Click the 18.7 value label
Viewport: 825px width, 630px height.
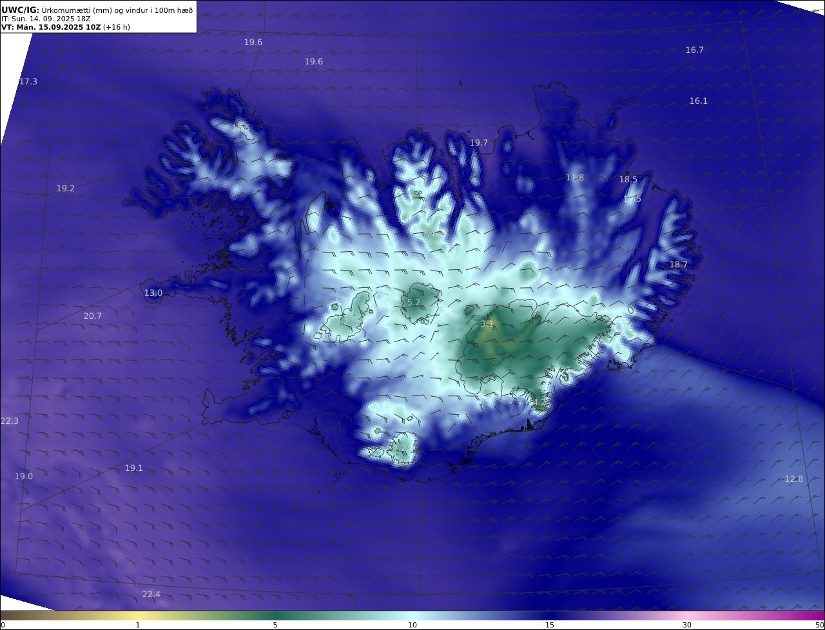678,265
